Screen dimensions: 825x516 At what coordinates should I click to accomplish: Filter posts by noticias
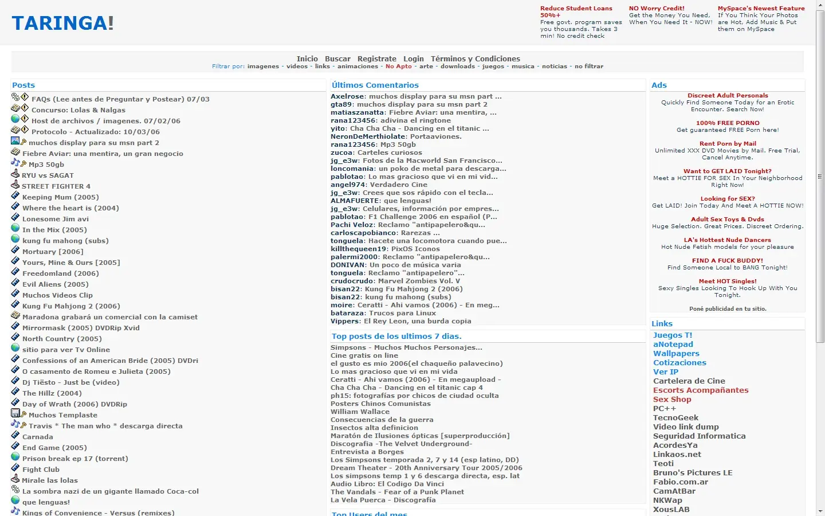[x=555, y=67]
